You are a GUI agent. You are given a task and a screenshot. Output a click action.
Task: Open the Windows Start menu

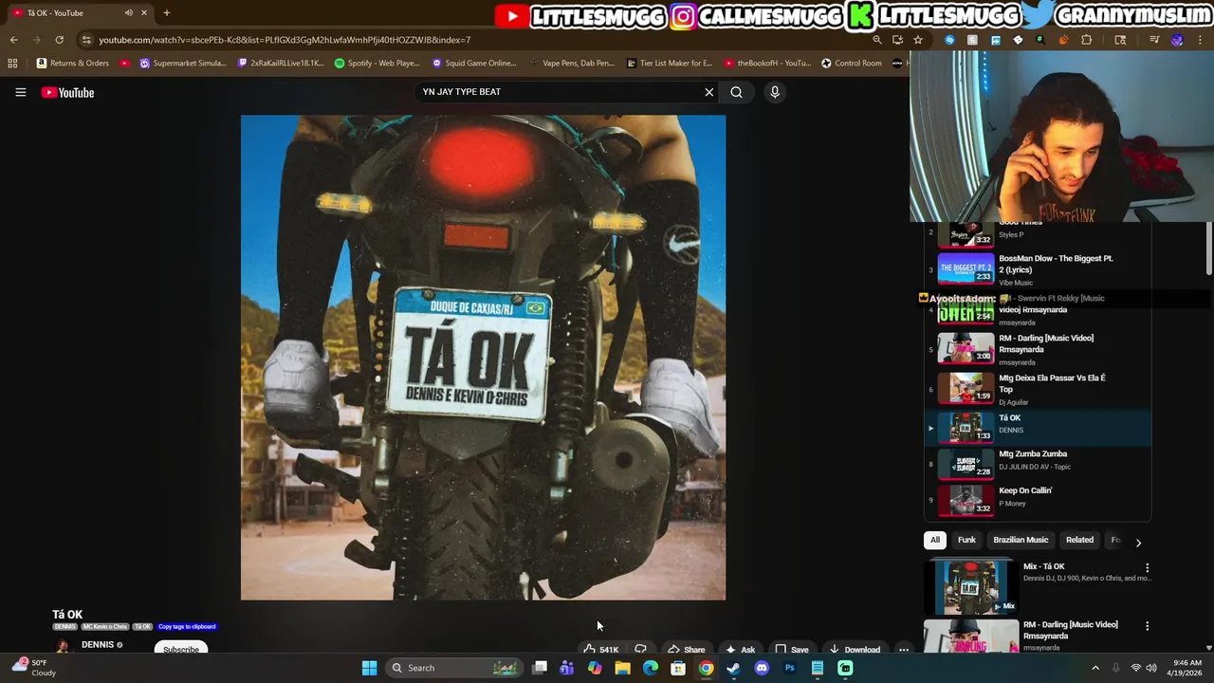[369, 668]
